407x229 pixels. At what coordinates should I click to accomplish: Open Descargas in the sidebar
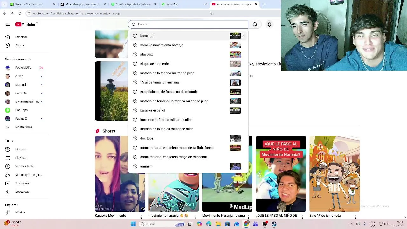click(x=22, y=192)
